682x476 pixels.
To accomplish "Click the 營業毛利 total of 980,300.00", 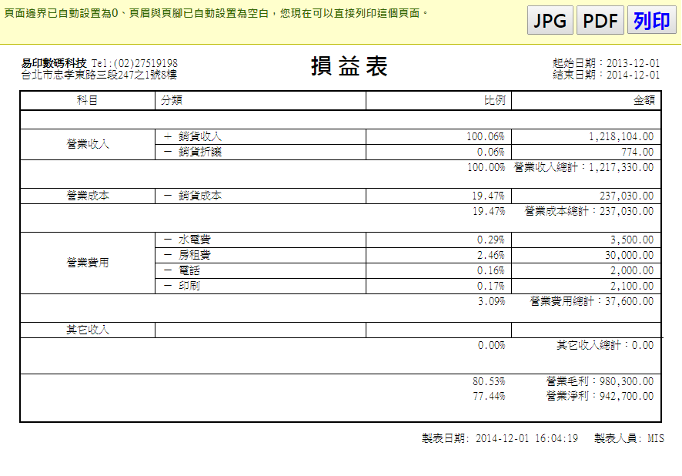I will click(x=600, y=382).
